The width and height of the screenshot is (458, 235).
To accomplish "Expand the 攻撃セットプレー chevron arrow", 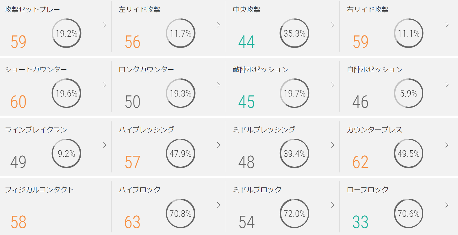I will pyautogui.click(x=105, y=25).
